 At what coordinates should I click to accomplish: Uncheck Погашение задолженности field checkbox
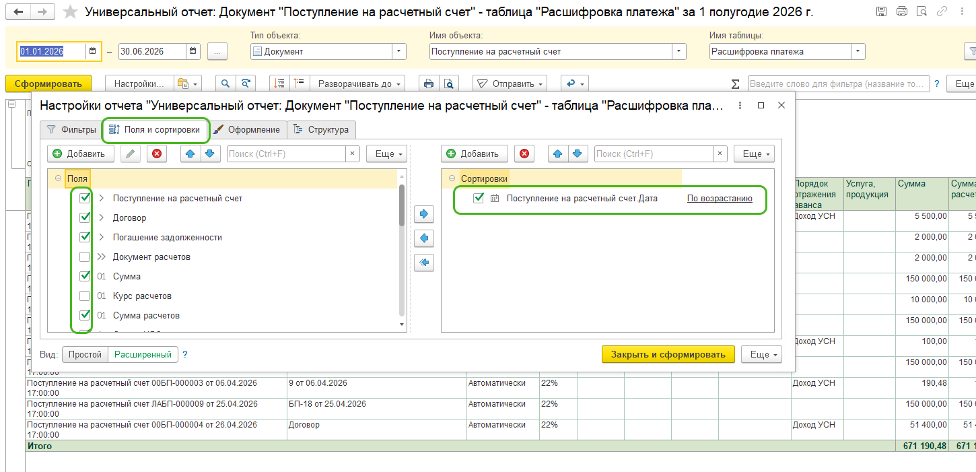pos(84,237)
